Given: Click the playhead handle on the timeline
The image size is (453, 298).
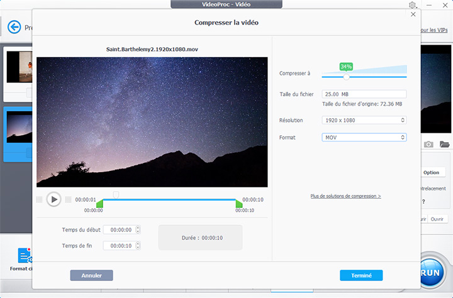Looking at the screenshot, I should point(115,195).
